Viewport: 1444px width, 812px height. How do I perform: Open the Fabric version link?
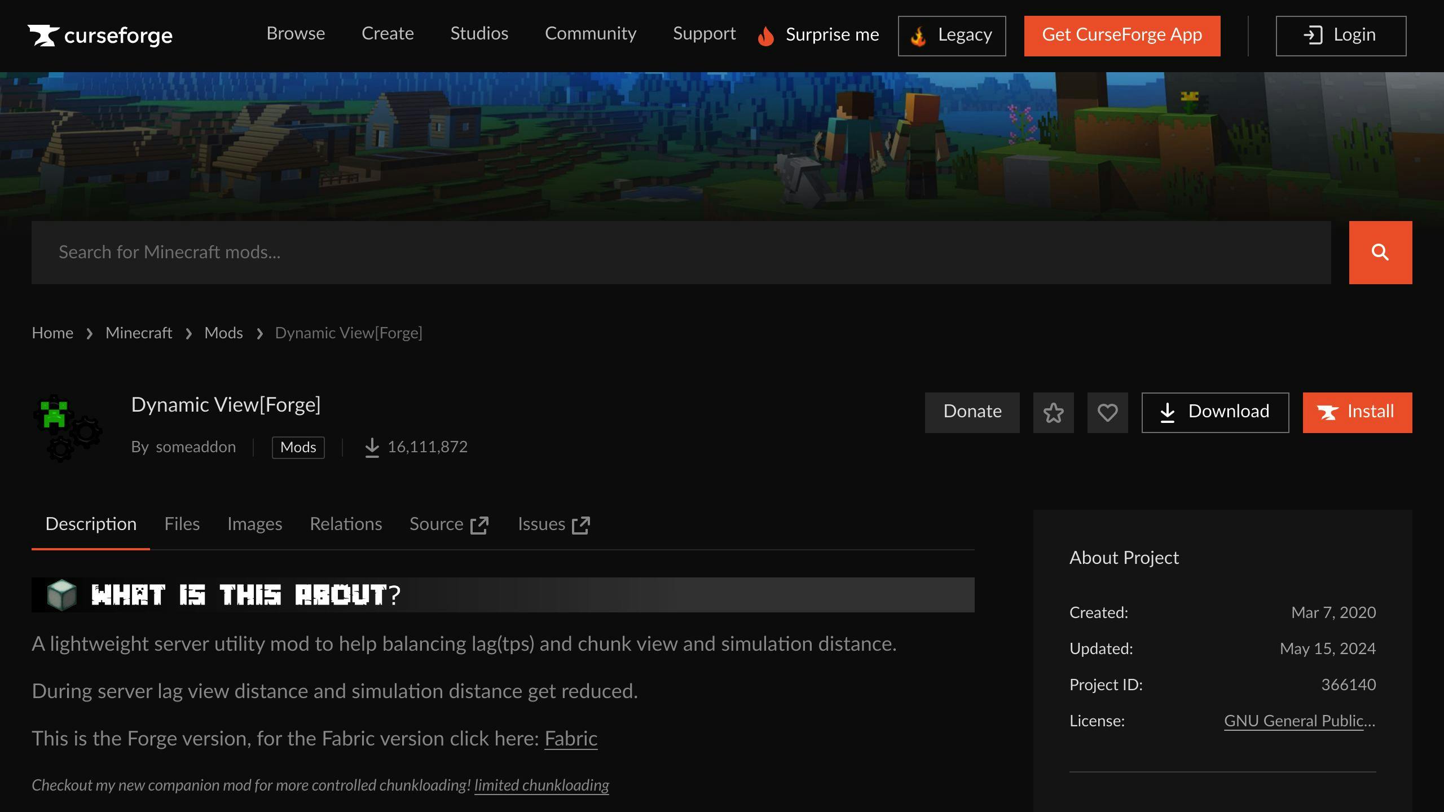tap(571, 739)
